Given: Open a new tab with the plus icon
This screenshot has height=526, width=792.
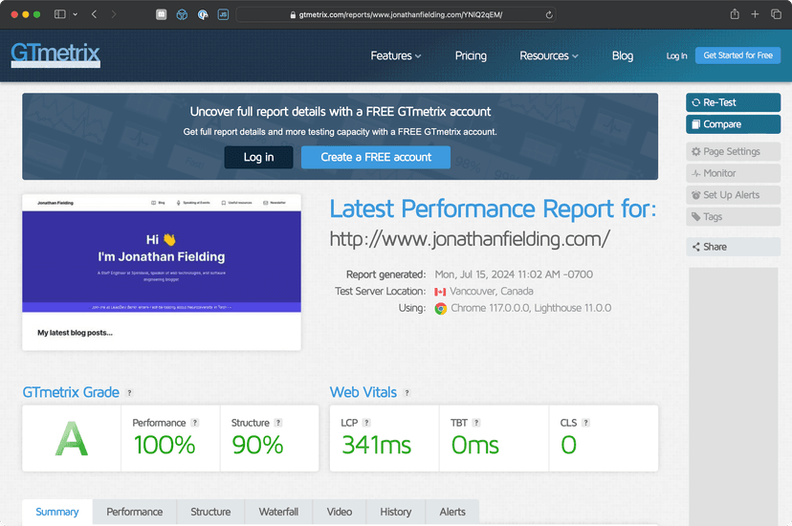Looking at the screenshot, I should click(755, 14).
